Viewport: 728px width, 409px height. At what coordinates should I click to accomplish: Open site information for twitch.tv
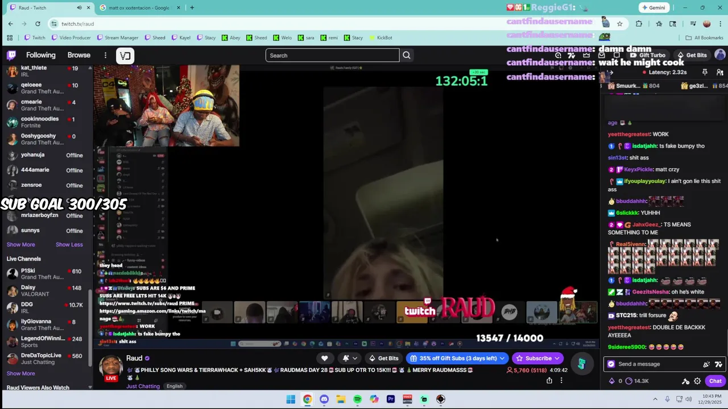tap(54, 23)
